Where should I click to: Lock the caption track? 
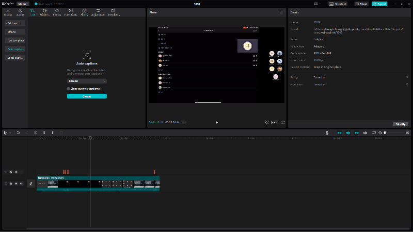(11, 172)
